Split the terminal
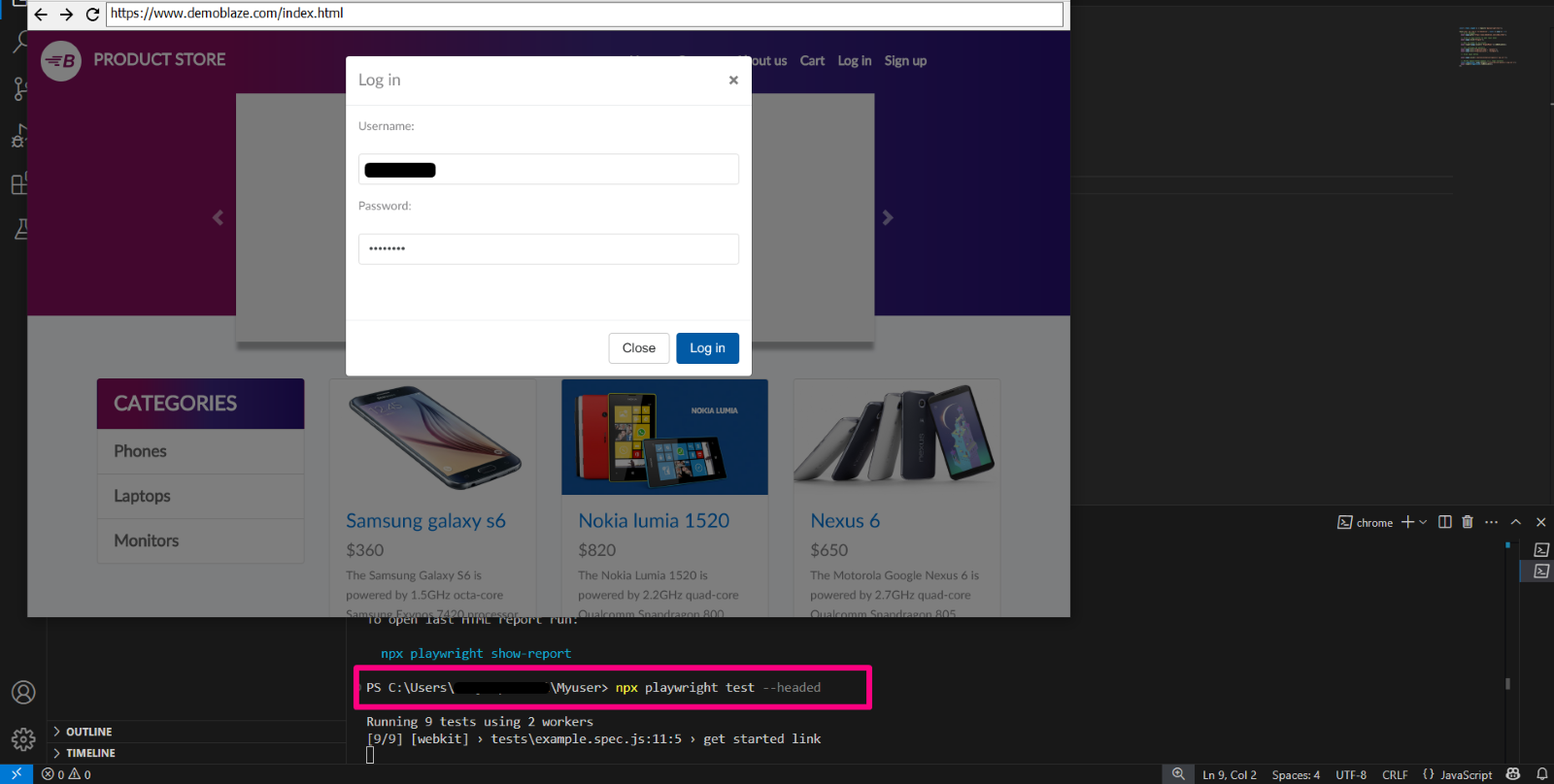Viewport: 1554px width, 784px height. pyautogui.click(x=1445, y=522)
